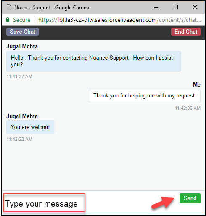Click the 11:42:22 AM timestamp
206x216 pixels.
(19, 139)
